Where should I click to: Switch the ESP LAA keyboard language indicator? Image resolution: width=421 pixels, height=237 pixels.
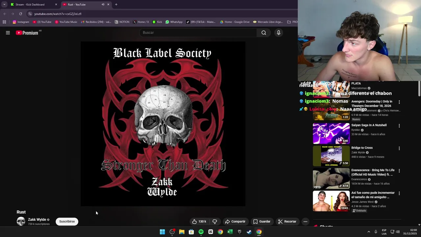[x=384, y=232]
